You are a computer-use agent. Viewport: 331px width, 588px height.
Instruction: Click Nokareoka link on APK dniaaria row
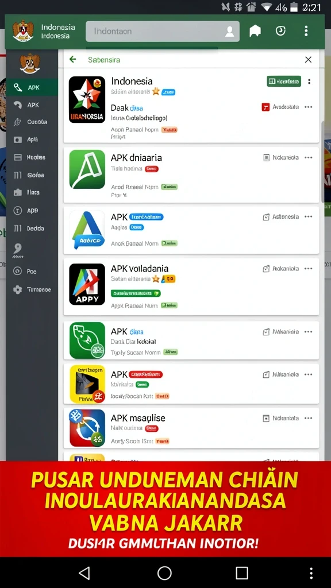281,157
